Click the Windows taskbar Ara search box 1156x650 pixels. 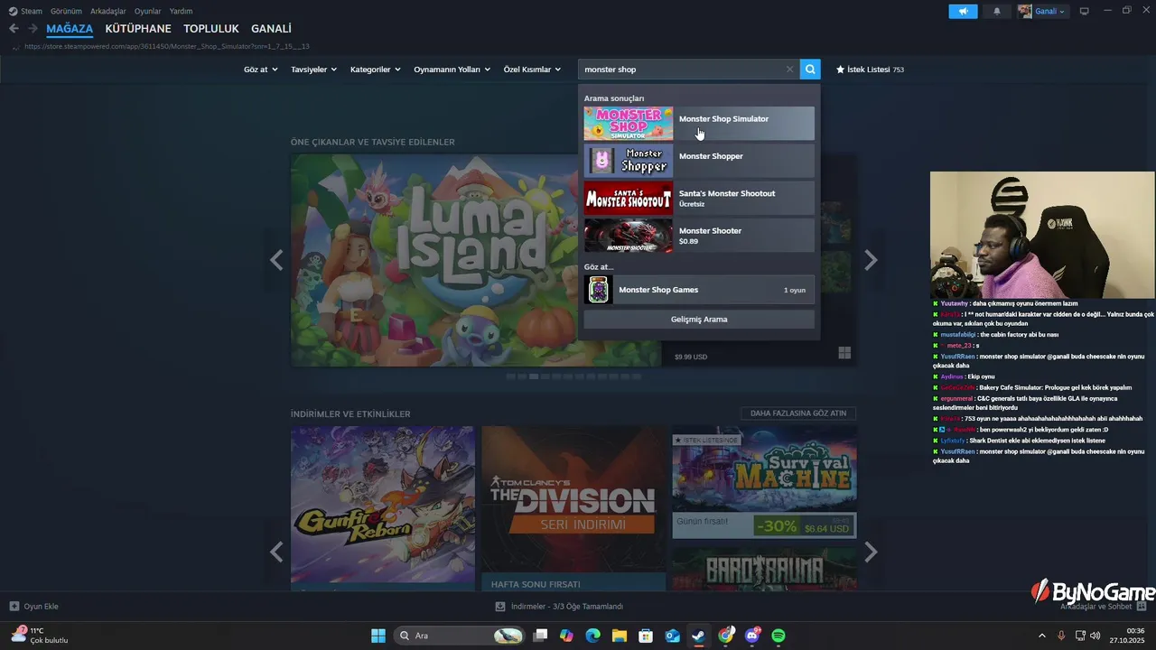pyautogui.click(x=460, y=636)
